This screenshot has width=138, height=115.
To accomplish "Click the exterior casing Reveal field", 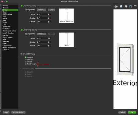I will (x=42, y=46).
